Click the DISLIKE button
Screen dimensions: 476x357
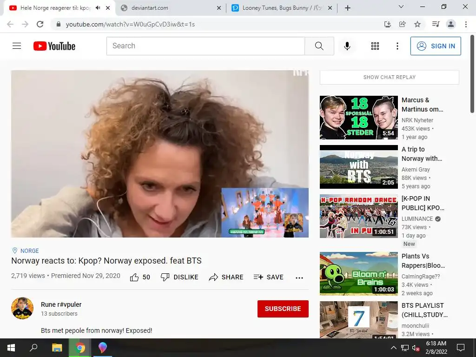(x=179, y=277)
